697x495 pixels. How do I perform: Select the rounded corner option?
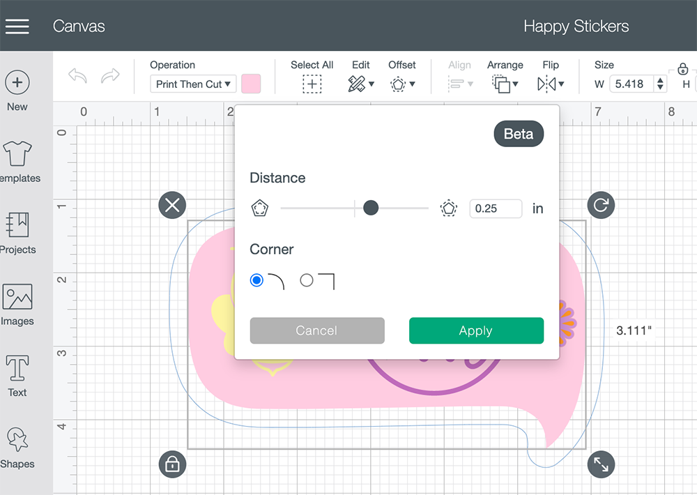click(256, 280)
